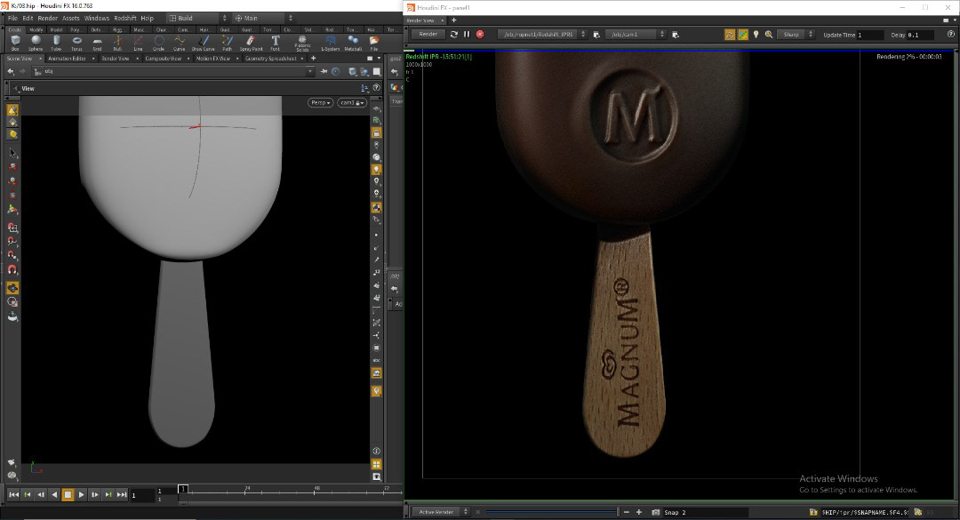
Task: Toggle the real-time playback stop button
Action: (x=68, y=494)
